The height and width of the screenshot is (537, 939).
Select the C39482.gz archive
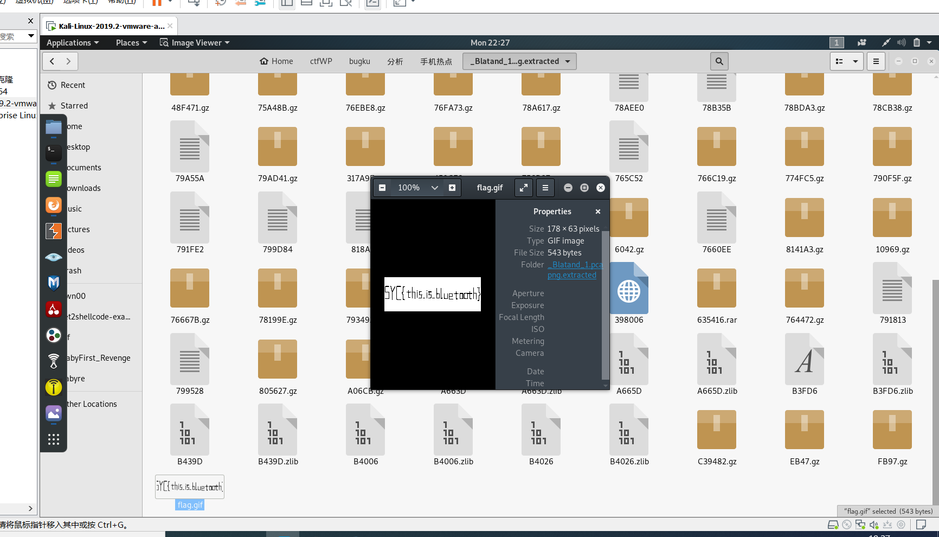pyautogui.click(x=717, y=430)
